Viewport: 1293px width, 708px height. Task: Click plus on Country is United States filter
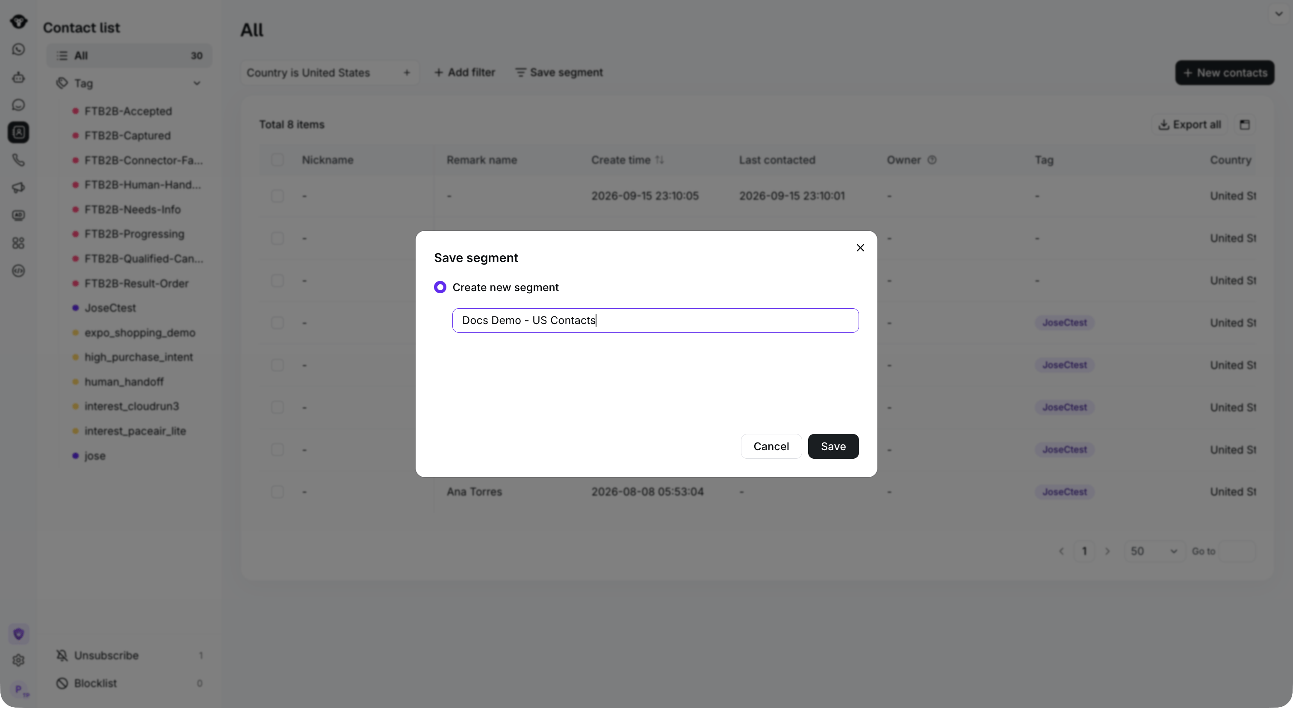[407, 73]
